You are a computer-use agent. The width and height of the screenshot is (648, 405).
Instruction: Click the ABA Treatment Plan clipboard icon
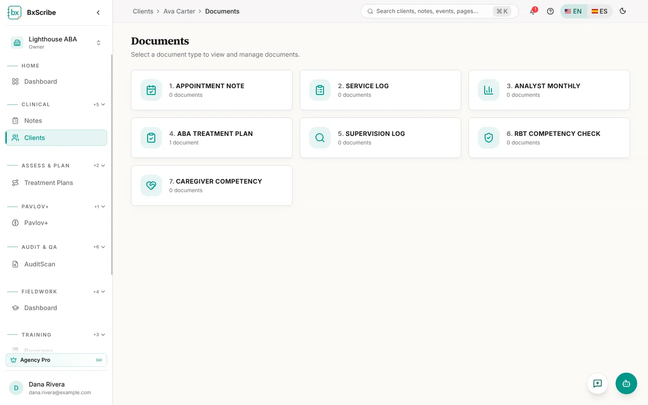coord(151,138)
